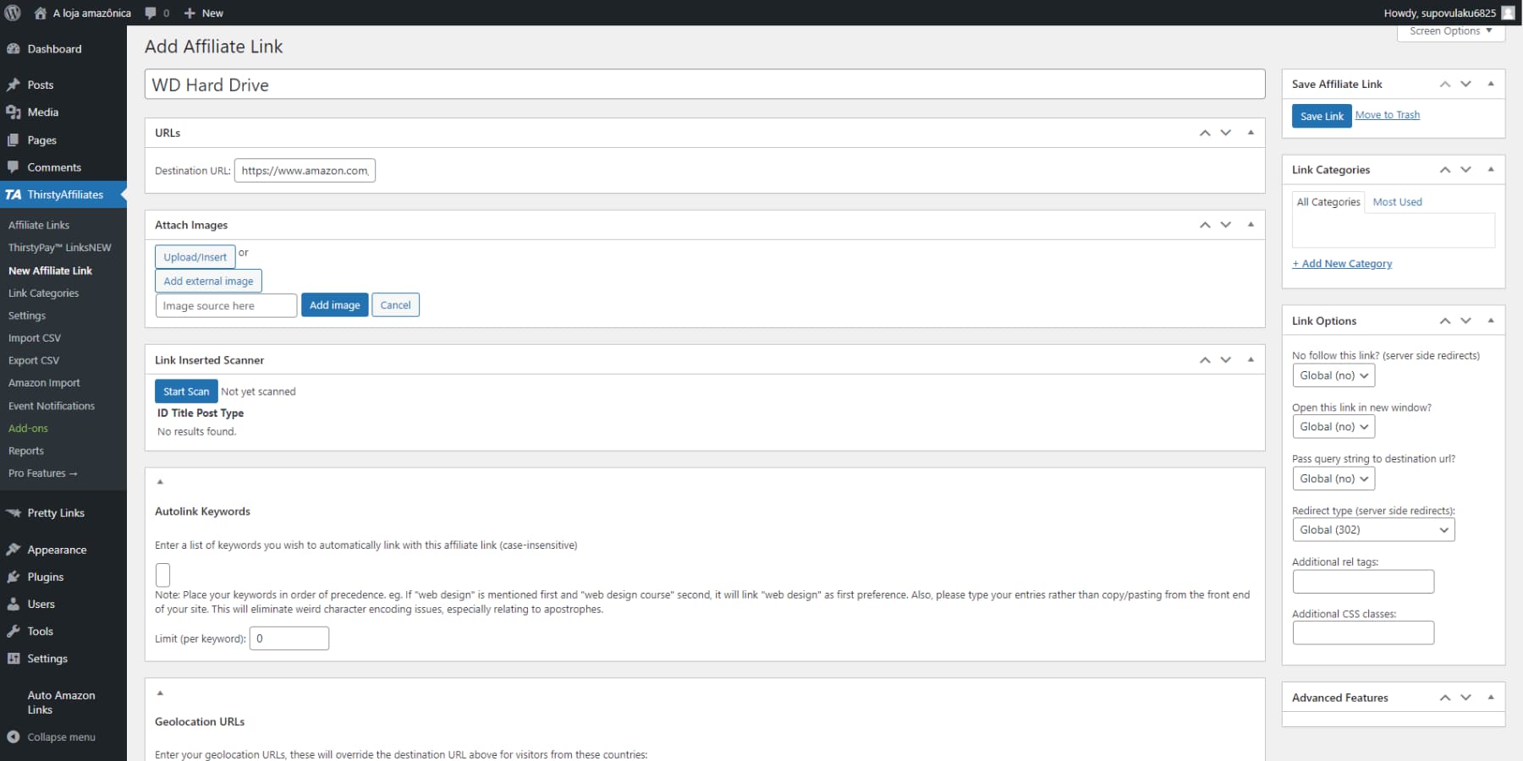Click the Plugins plug icon
The width and height of the screenshot is (1523, 761).
coord(13,577)
